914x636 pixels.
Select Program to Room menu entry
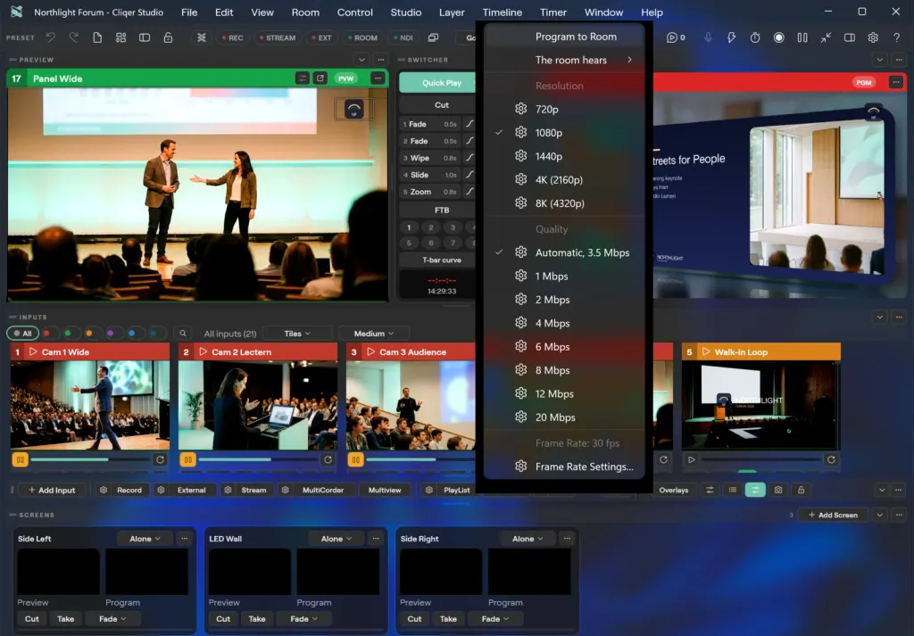(564, 37)
